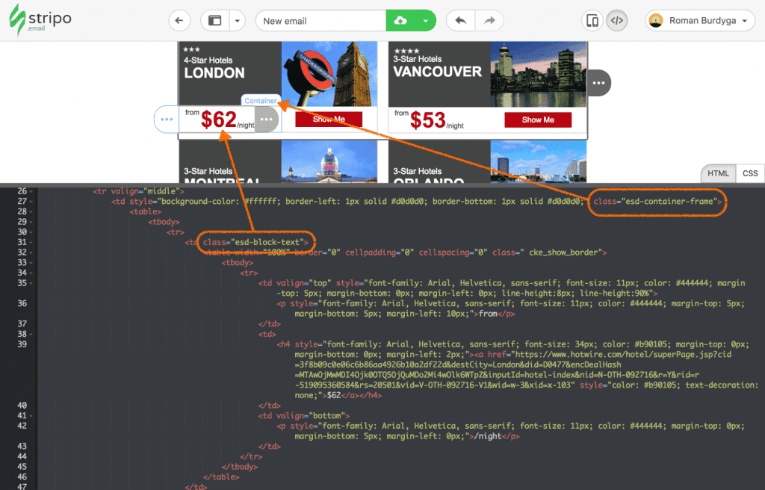This screenshot has height=490, width=765.
Task: Click the Stripo logo
Action: 40,20
